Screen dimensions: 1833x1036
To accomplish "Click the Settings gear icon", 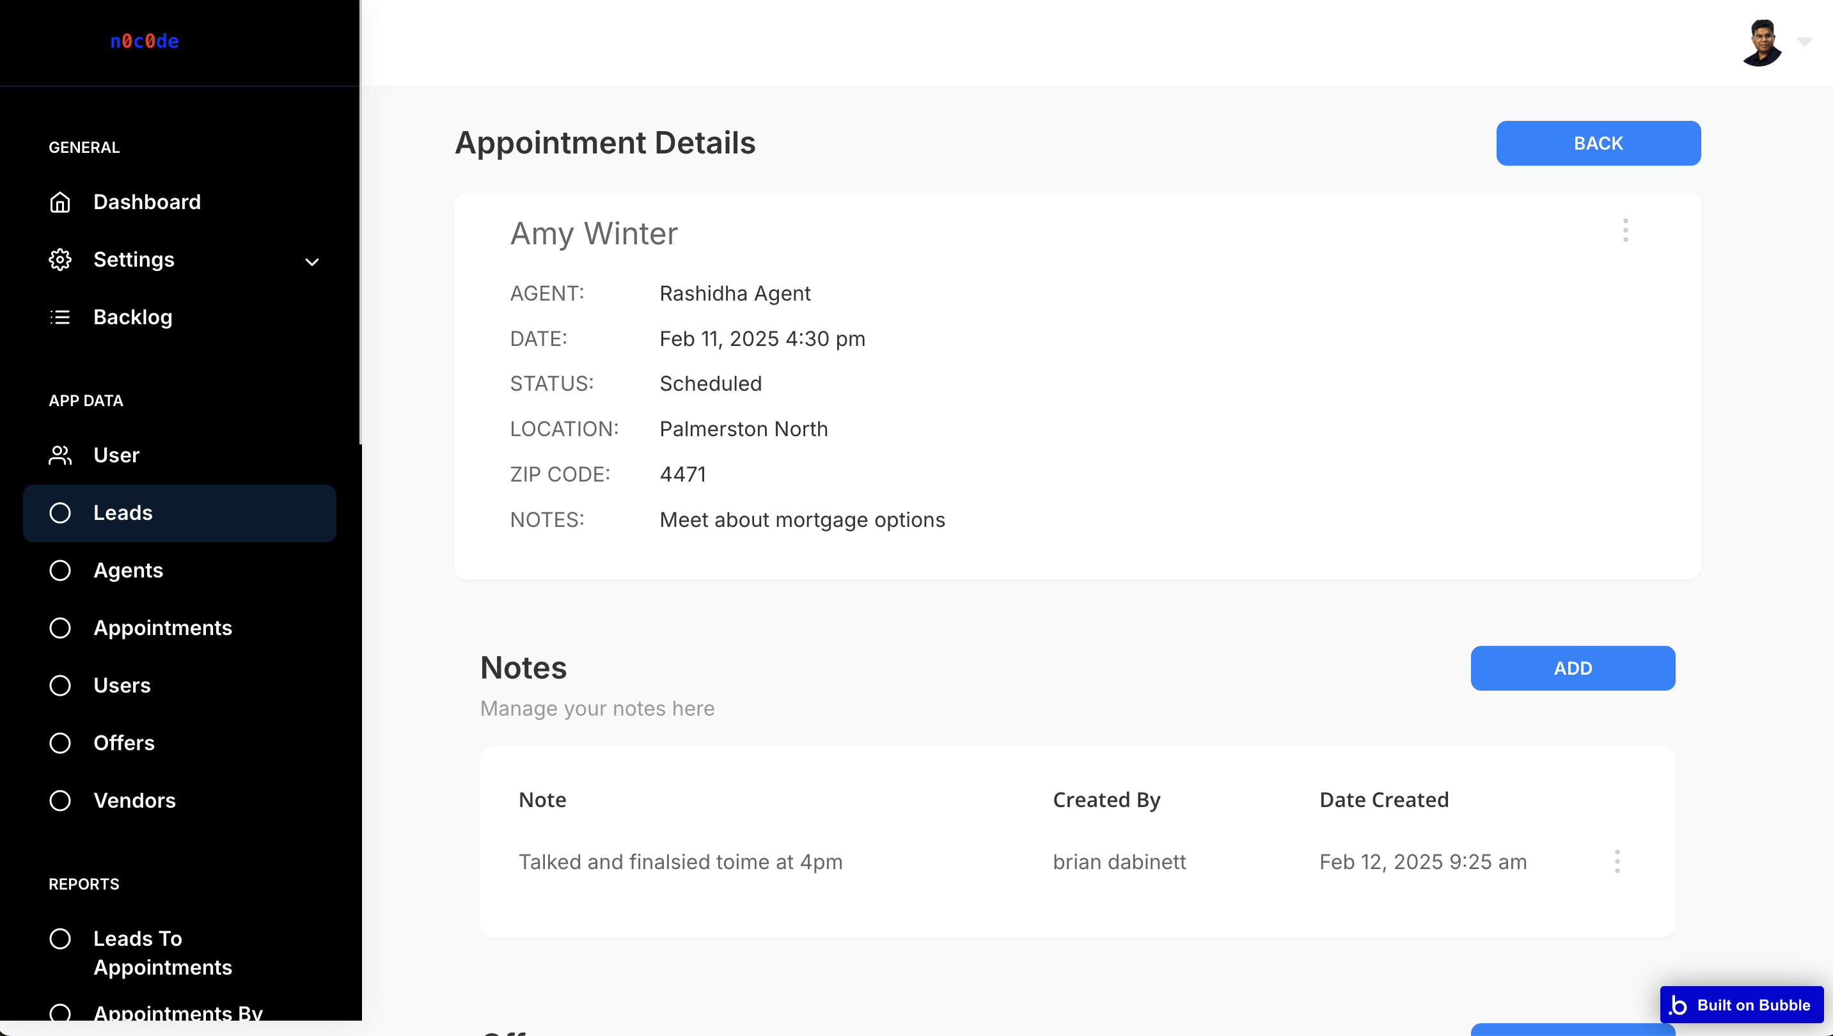I will point(59,260).
